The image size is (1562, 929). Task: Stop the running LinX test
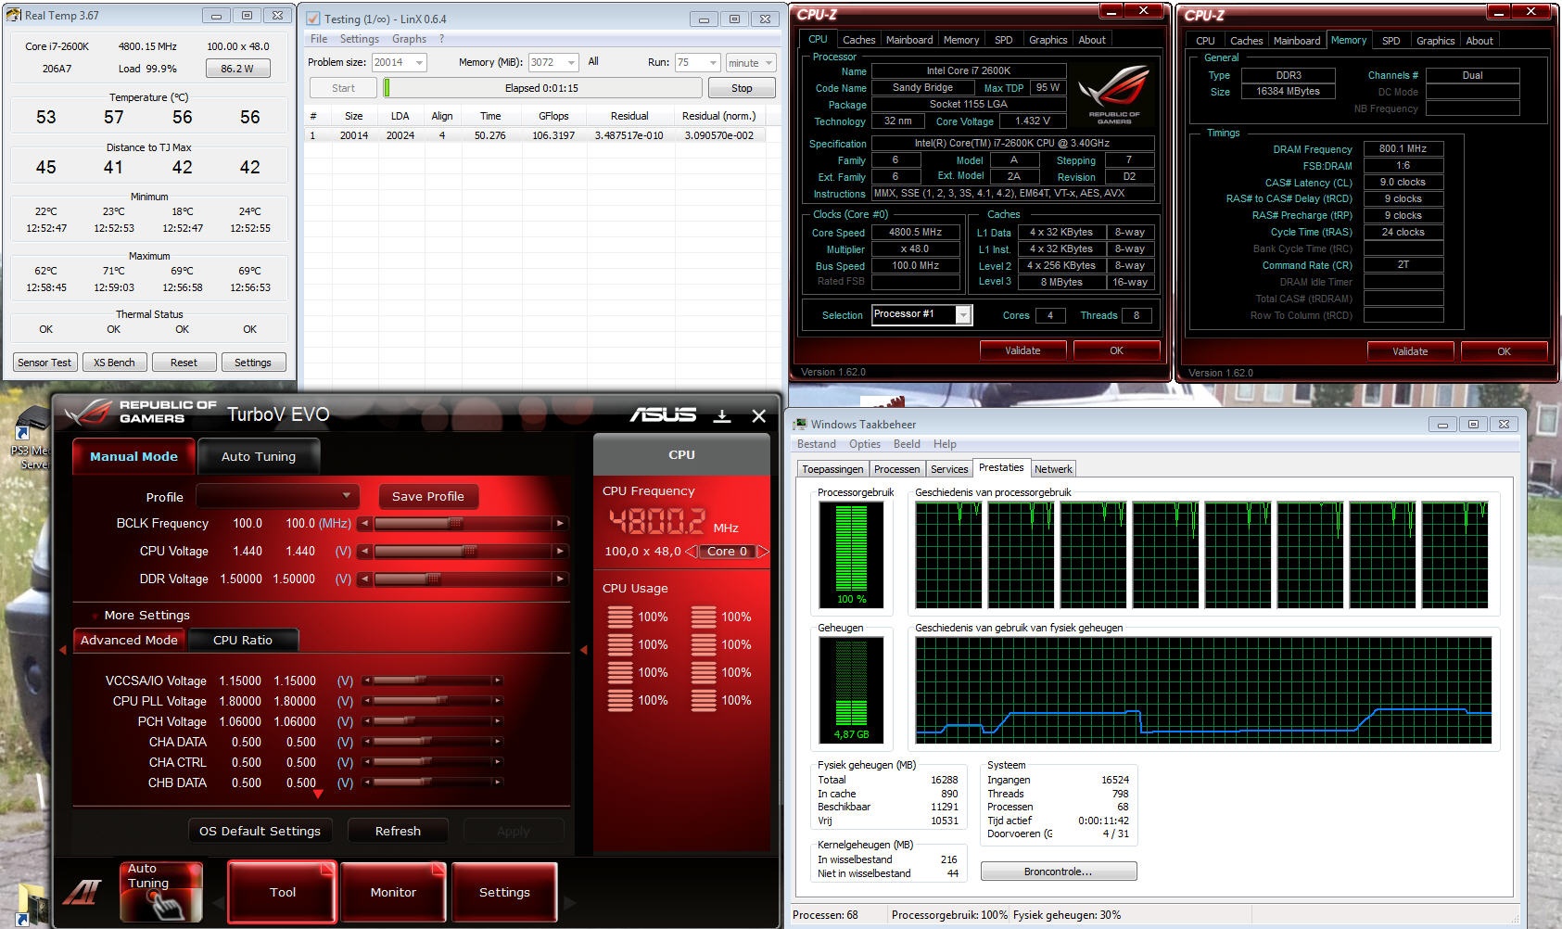pos(742,88)
